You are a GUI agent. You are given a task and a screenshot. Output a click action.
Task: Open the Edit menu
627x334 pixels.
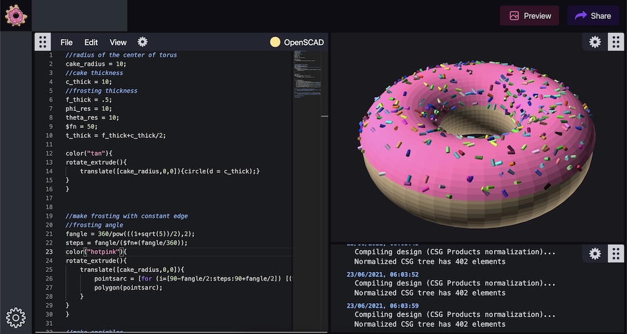(92, 42)
